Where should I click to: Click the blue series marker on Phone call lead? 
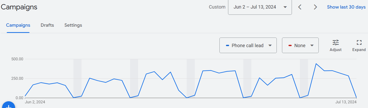[228, 46]
